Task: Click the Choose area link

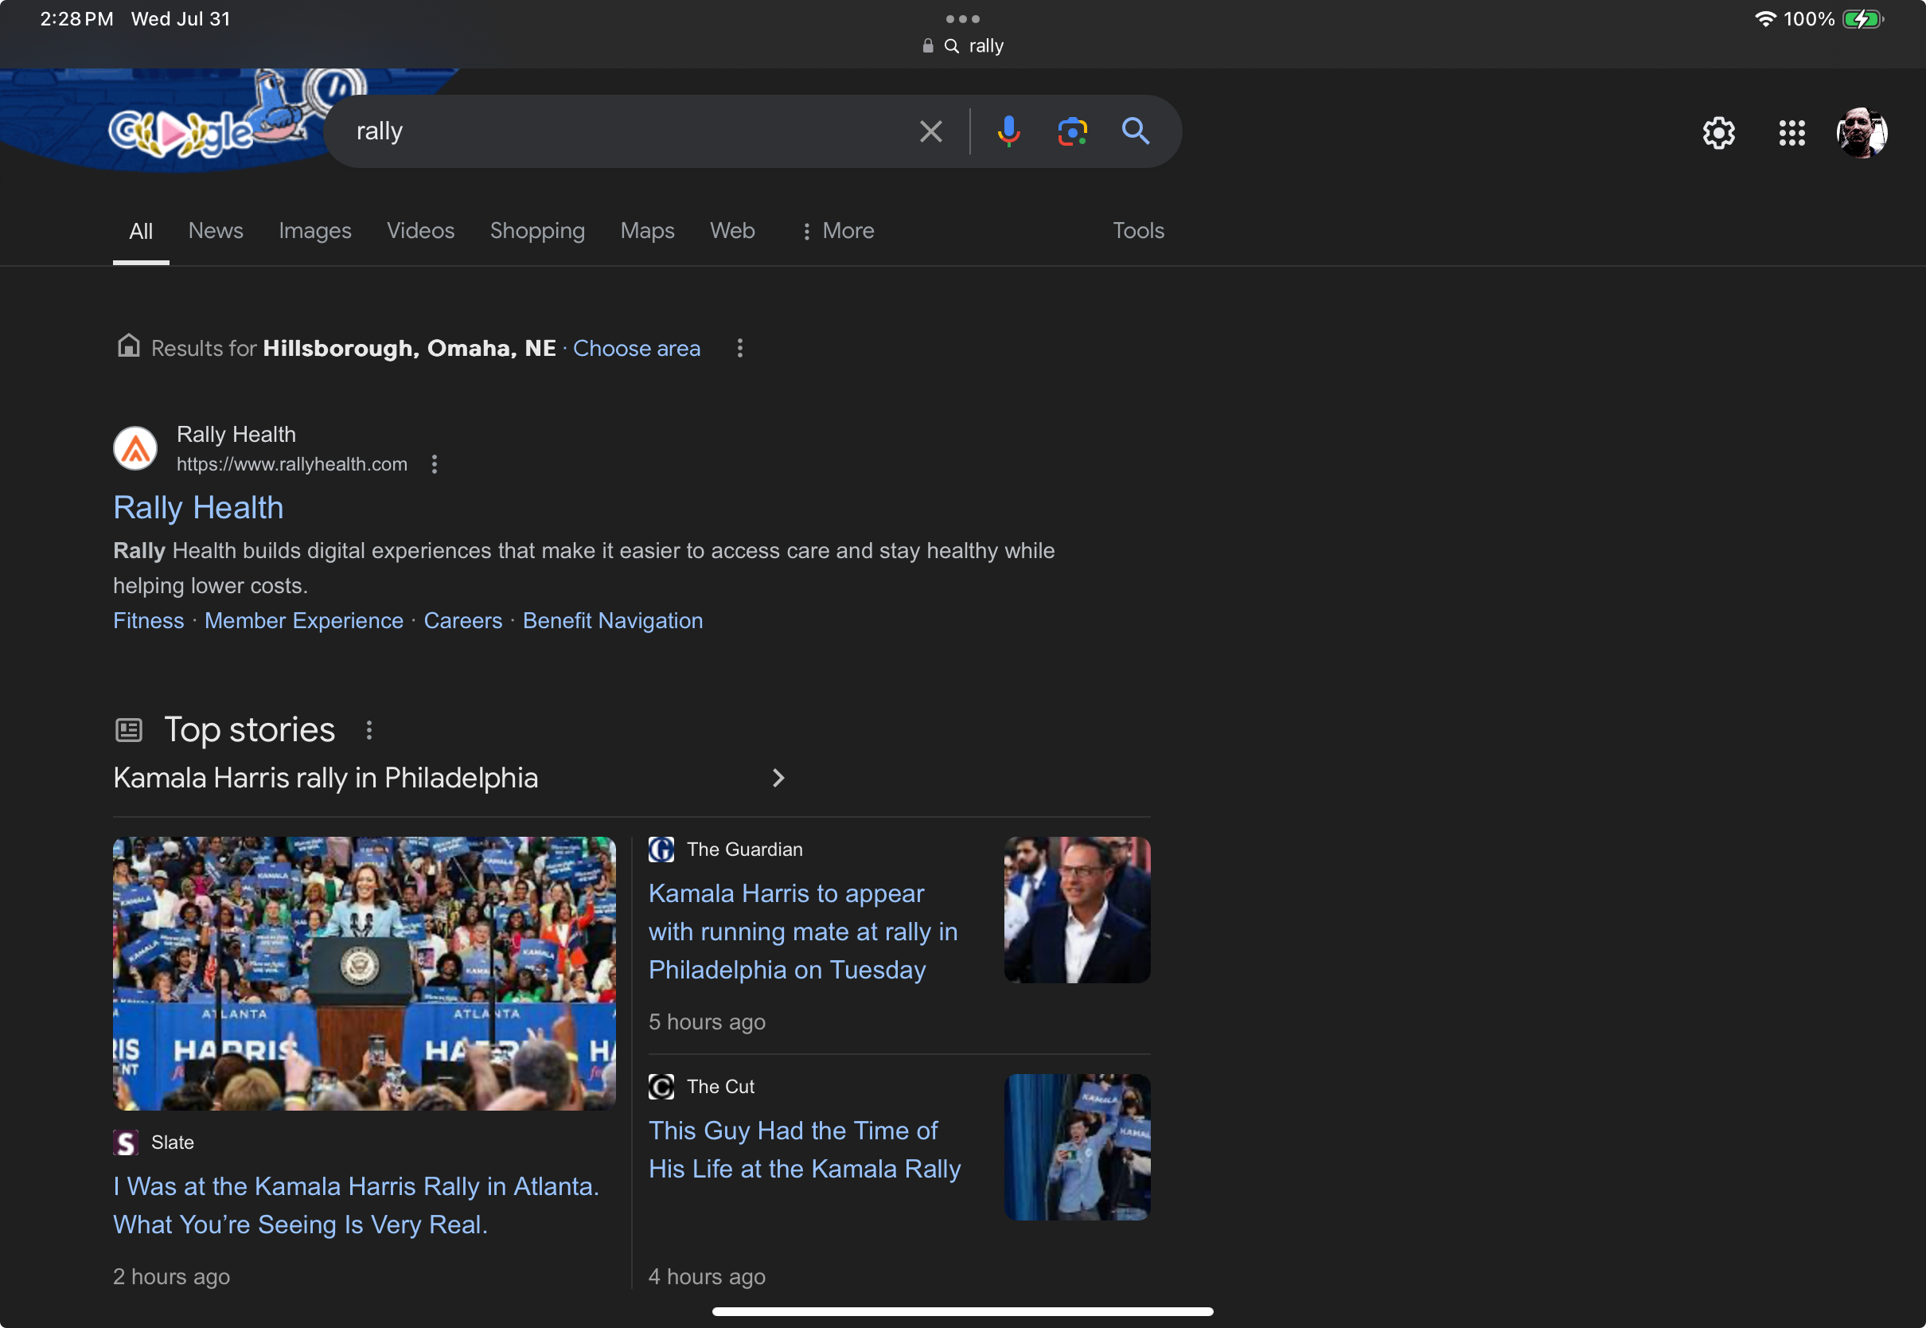Action: tap(636, 348)
